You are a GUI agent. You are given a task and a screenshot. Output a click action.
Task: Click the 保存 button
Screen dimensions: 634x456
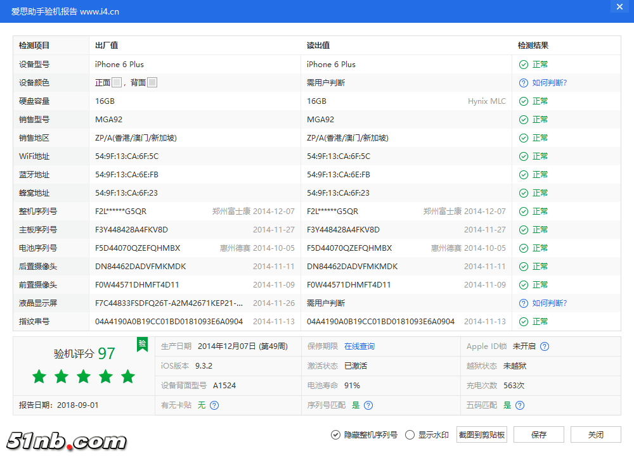coord(539,434)
